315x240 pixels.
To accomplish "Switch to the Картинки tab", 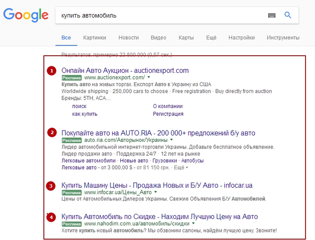I will pos(94,38).
